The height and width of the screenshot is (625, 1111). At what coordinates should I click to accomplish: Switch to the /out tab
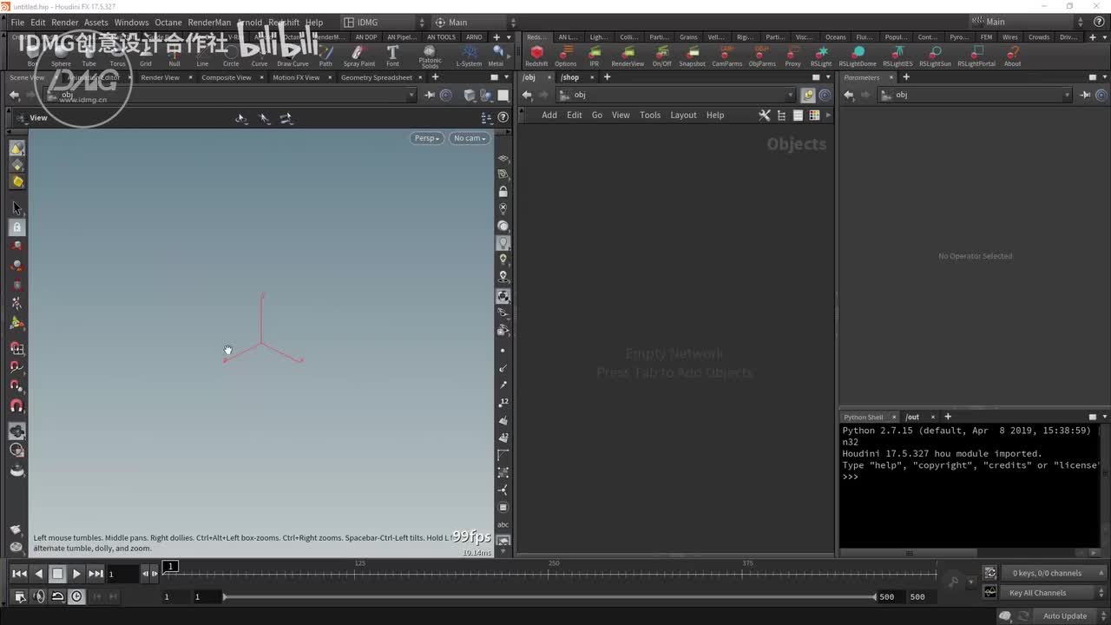click(912, 417)
